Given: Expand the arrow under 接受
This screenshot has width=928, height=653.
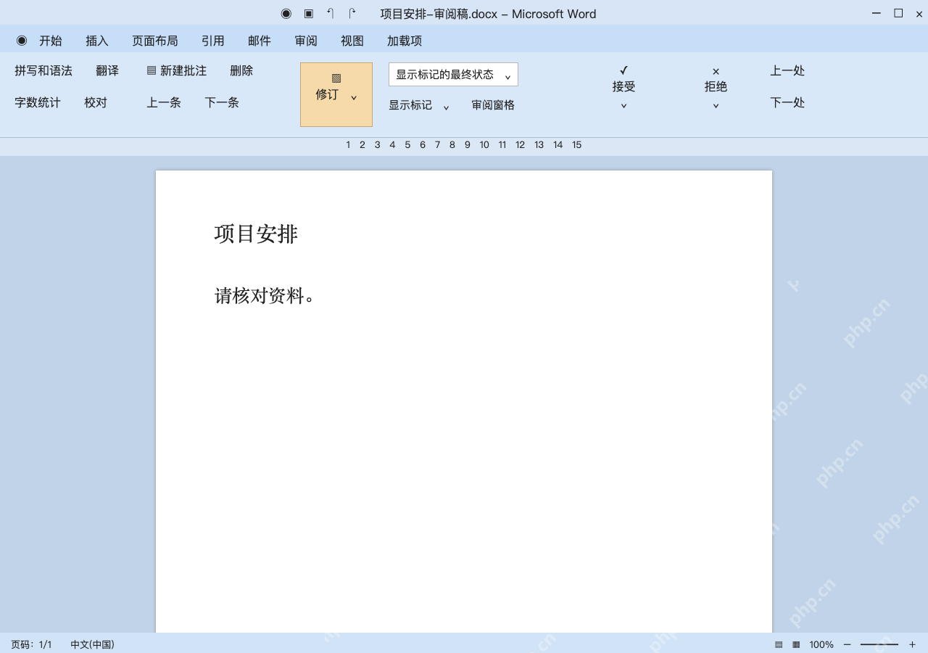Looking at the screenshot, I should [623, 105].
